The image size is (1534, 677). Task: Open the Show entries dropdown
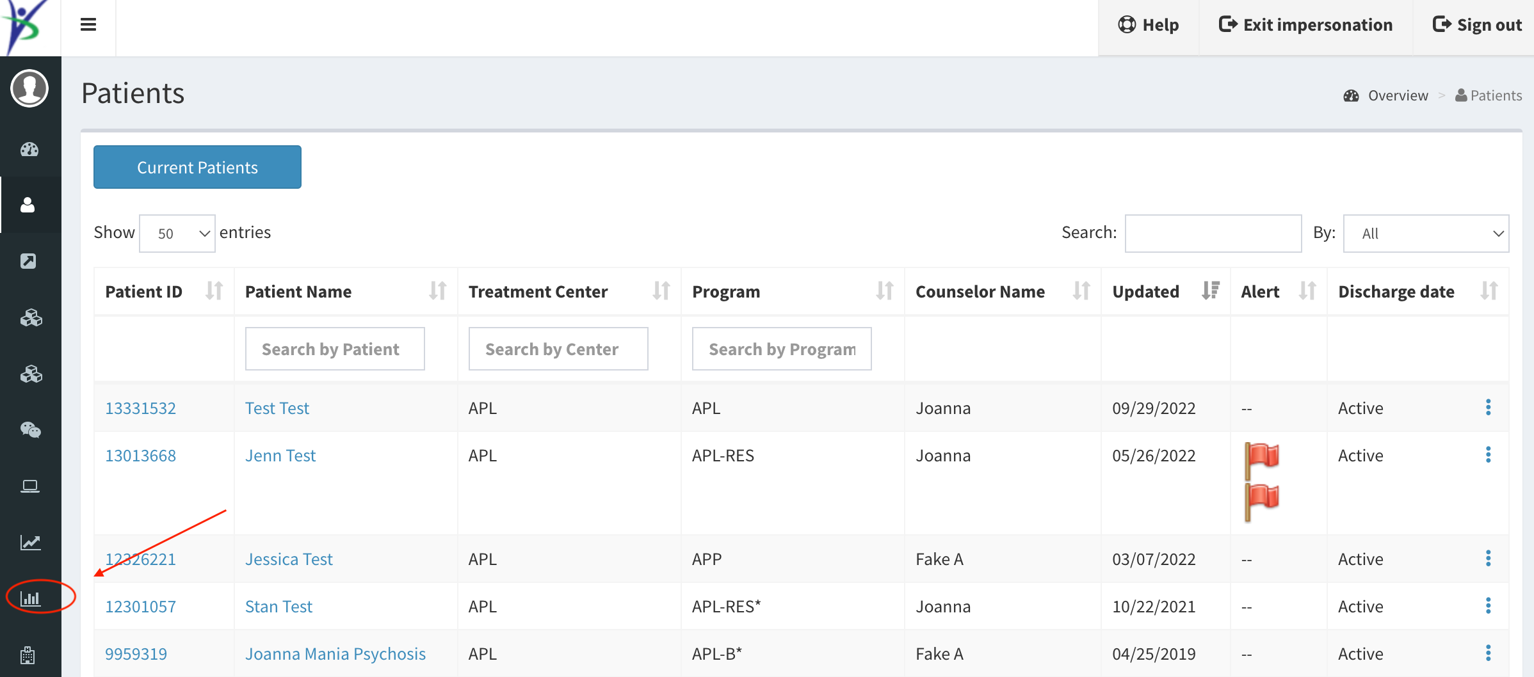177,233
